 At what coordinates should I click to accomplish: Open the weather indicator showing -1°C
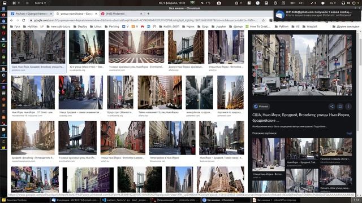(206, 3)
